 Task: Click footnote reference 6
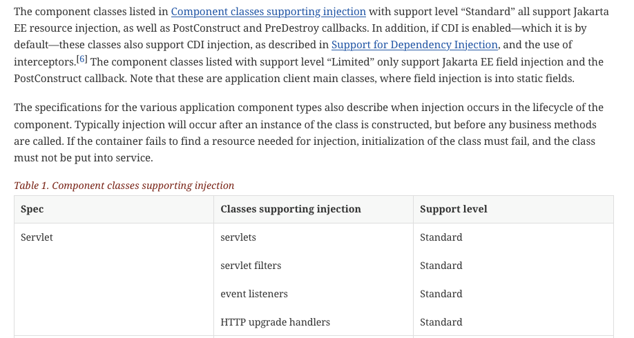coord(81,60)
